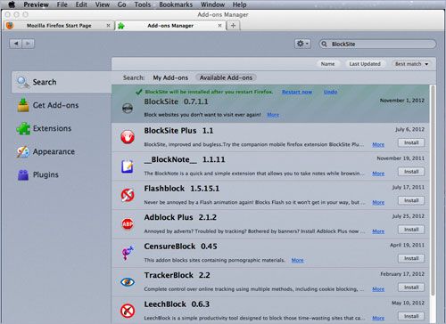
Task: Click the CensureBlock gender symbols icon
Action: (128, 253)
